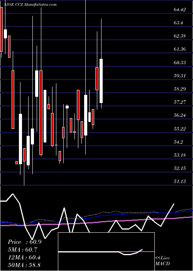This screenshot has width=193, height=271.
Task: Click the 60.33 price axis label
Action: click(180, 62)
